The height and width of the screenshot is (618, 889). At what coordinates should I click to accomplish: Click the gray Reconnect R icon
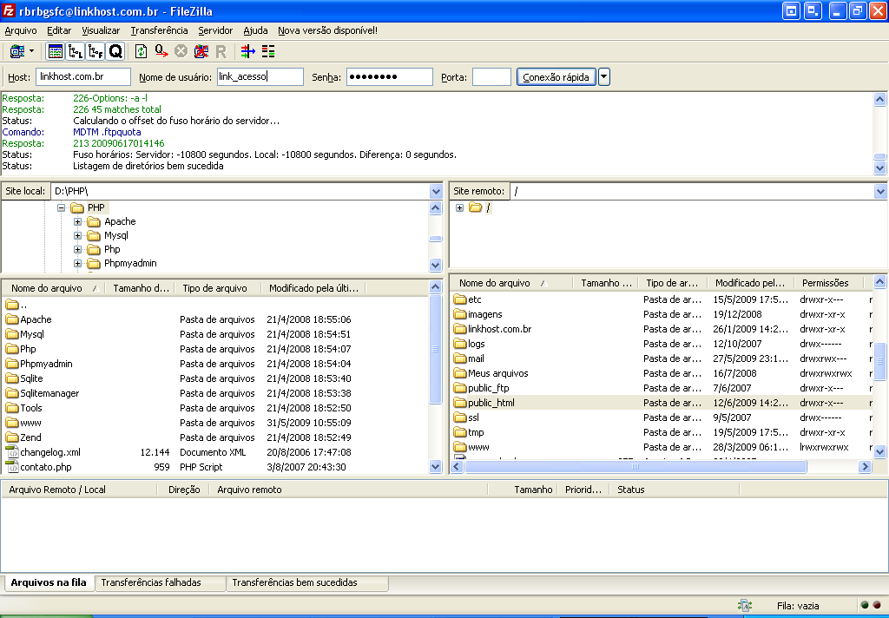(221, 51)
